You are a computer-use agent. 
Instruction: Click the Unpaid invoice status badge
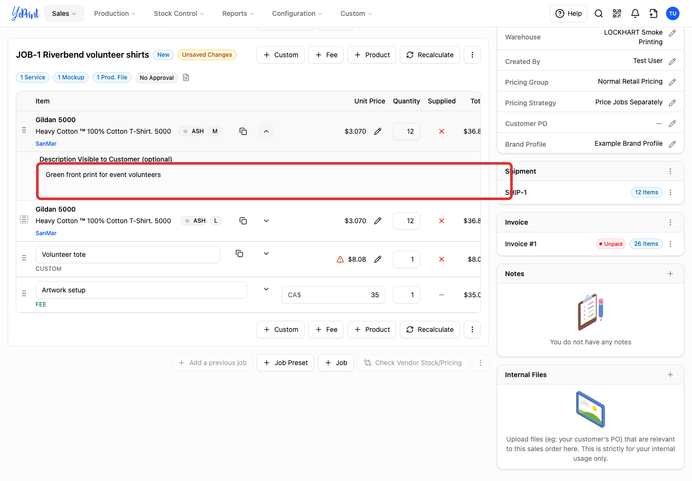coord(611,244)
